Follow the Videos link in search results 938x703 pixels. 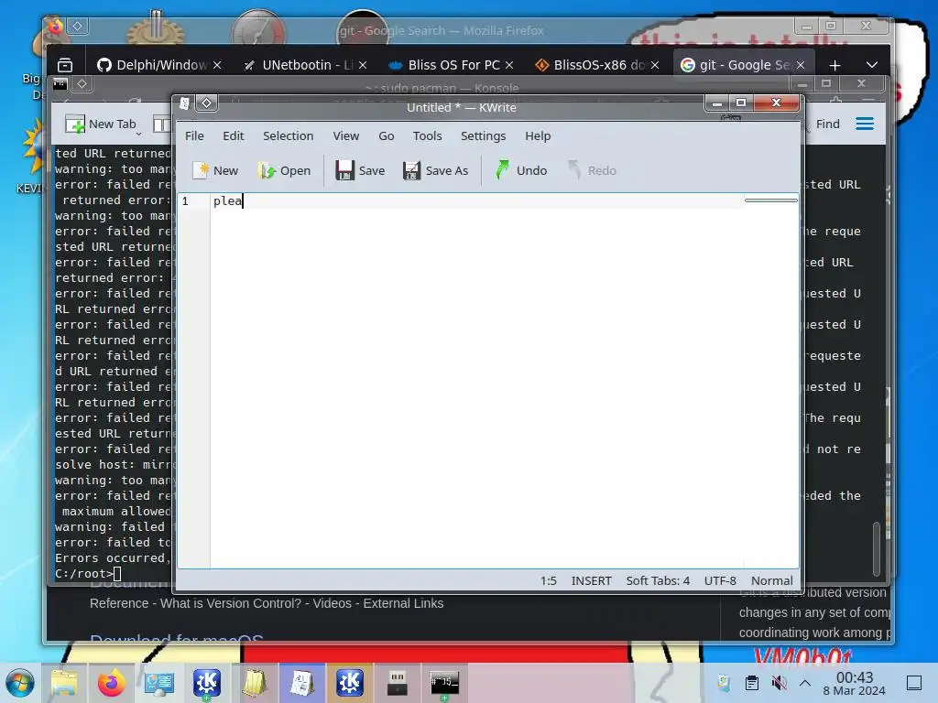tap(332, 603)
